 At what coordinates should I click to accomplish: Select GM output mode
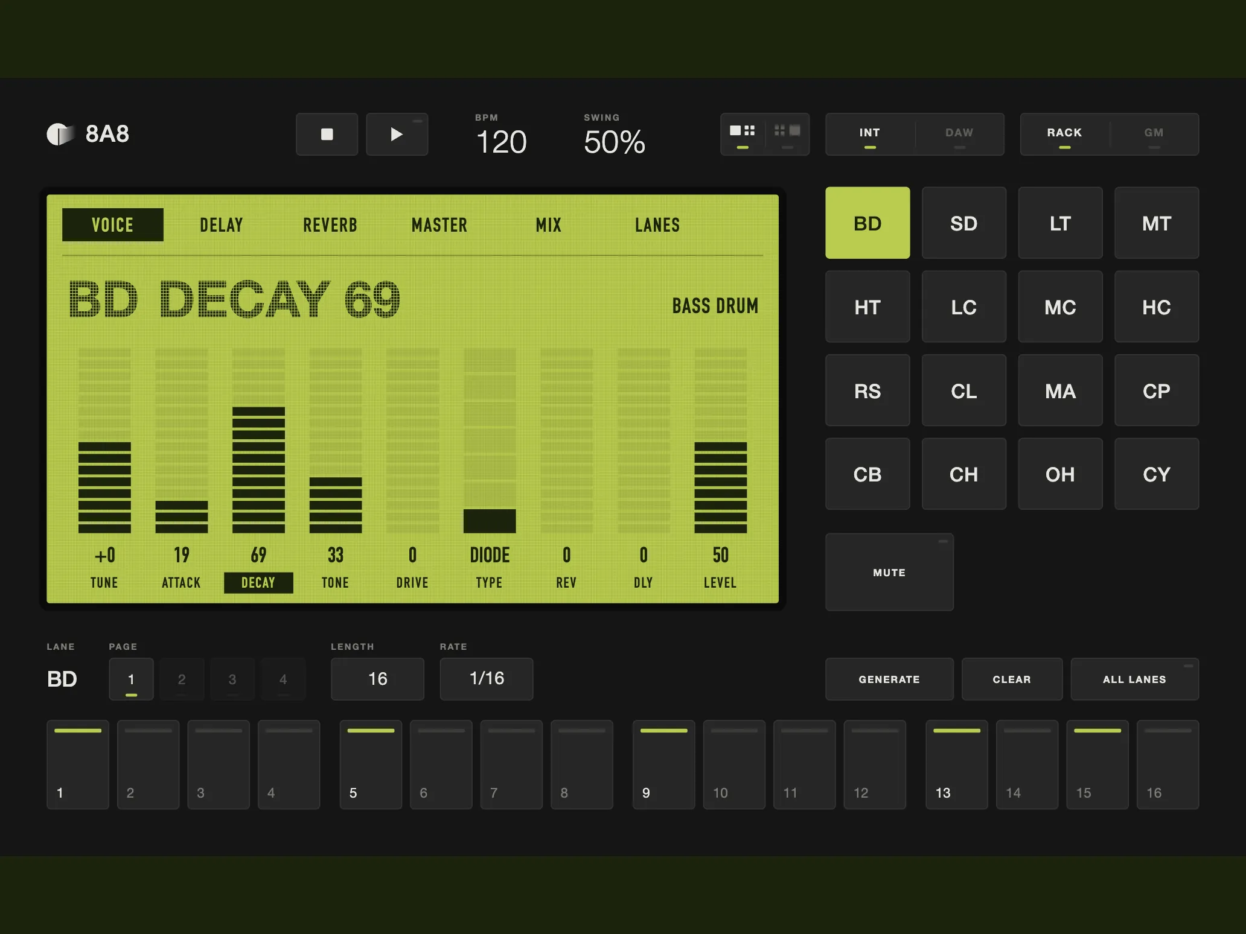(1154, 134)
